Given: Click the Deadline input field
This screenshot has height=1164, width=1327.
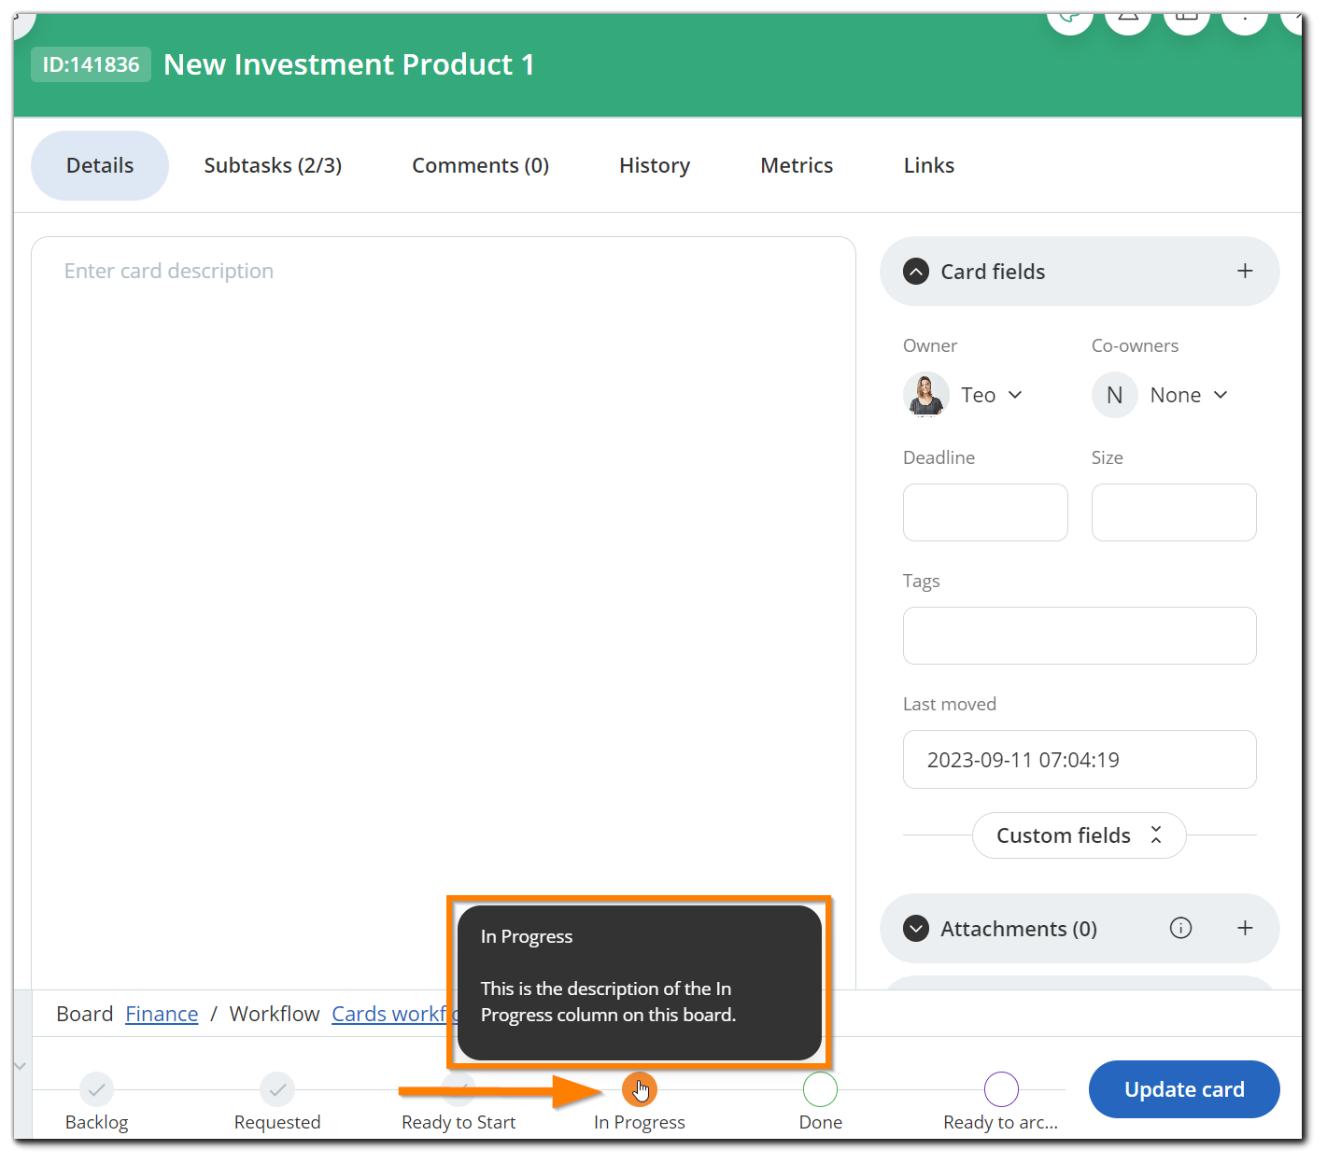Looking at the screenshot, I should click(x=984, y=512).
